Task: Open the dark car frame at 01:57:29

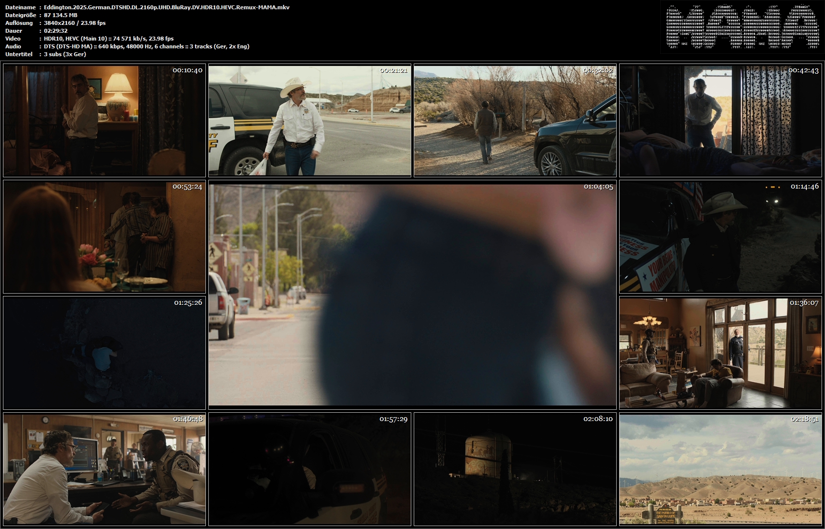Action: [x=310, y=469]
